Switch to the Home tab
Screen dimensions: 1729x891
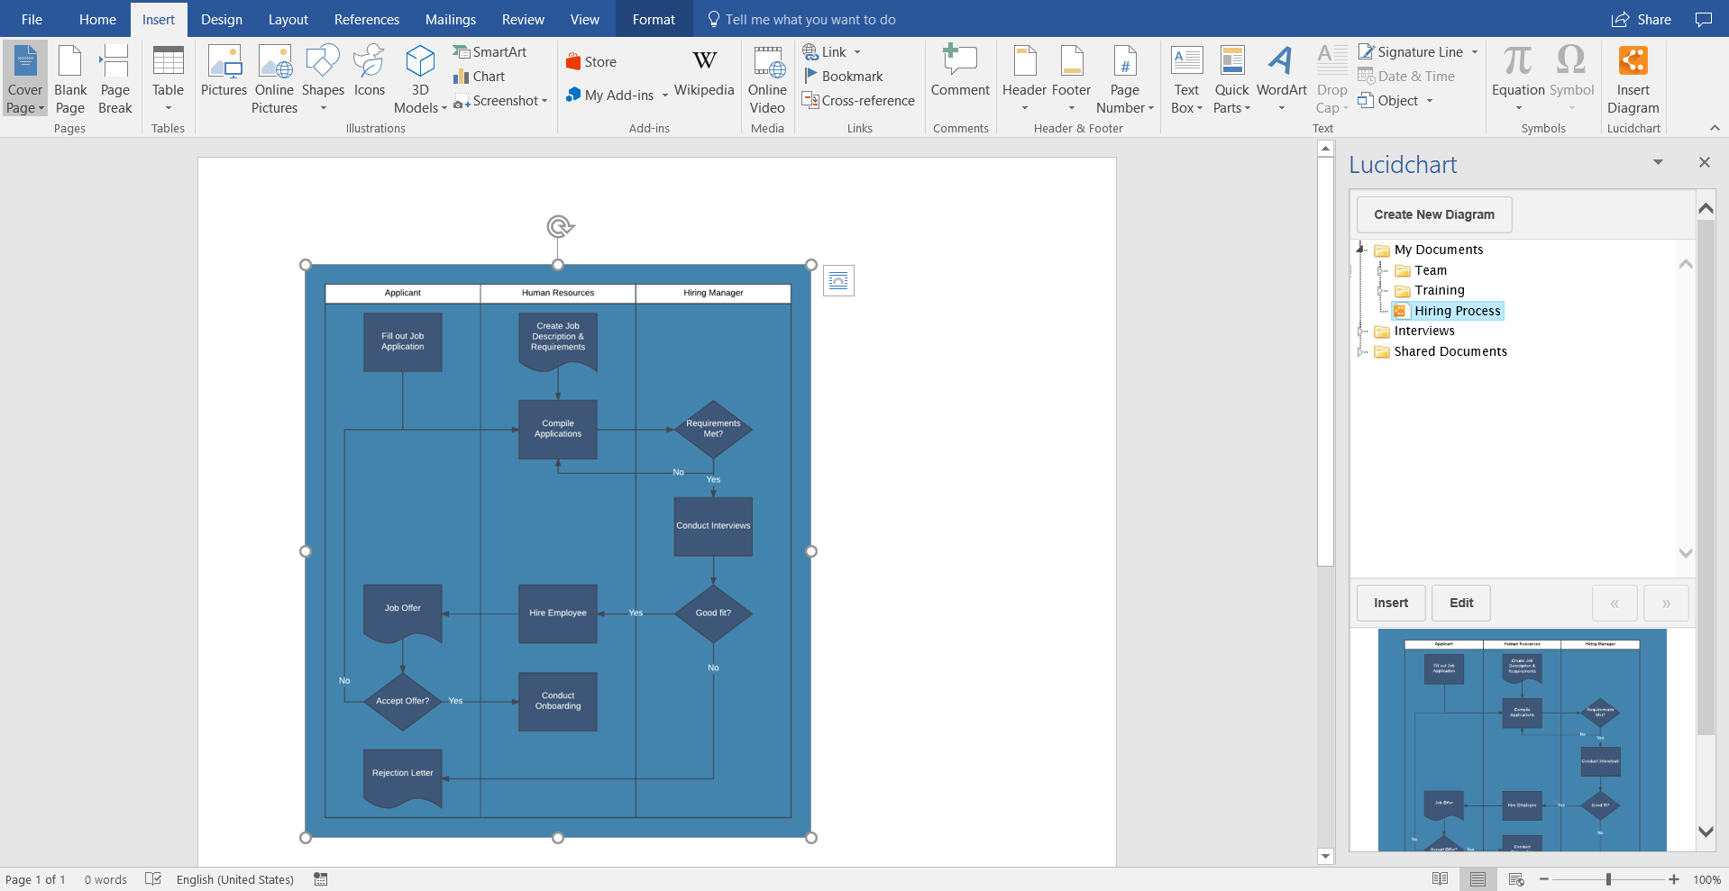(97, 19)
